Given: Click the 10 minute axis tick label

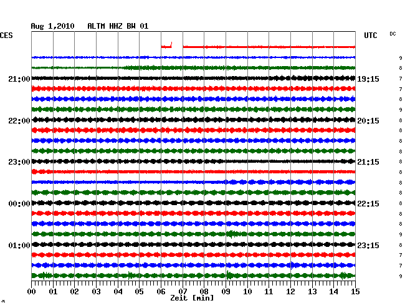Looking at the screenshot, I should 247,292.
